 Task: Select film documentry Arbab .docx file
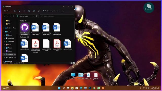[46, 29]
